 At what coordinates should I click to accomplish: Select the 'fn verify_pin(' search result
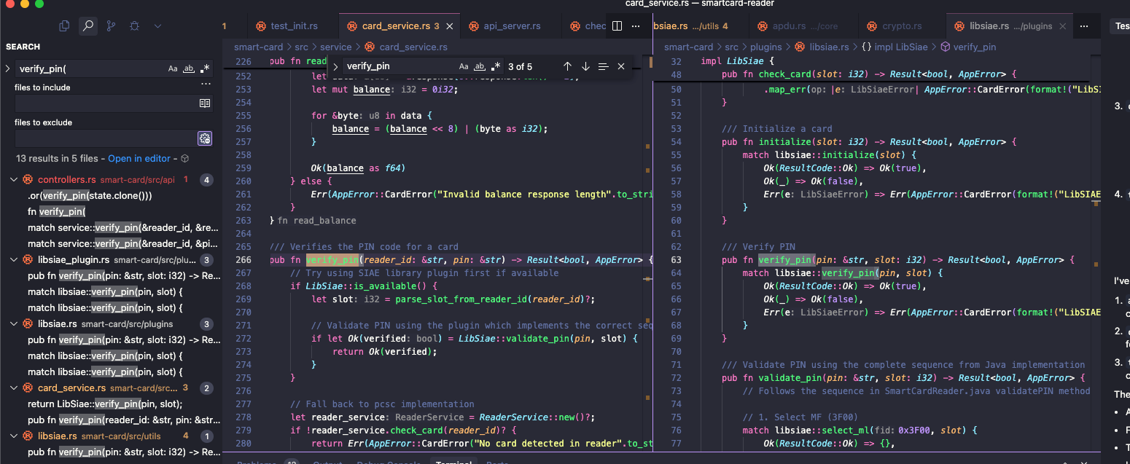pos(57,211)
